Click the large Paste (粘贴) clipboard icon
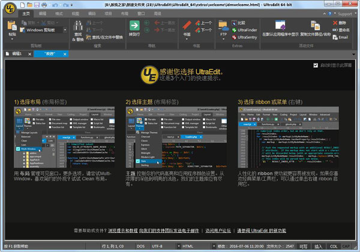Image resolution: width=360 pixels, height=252 pixels. click(x=12, y=26)
